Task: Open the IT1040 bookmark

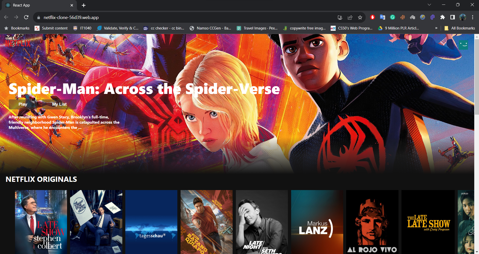Action: coord(82,28)
